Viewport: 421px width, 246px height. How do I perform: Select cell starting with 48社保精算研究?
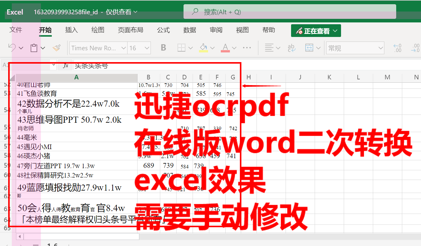coord(77,175)
